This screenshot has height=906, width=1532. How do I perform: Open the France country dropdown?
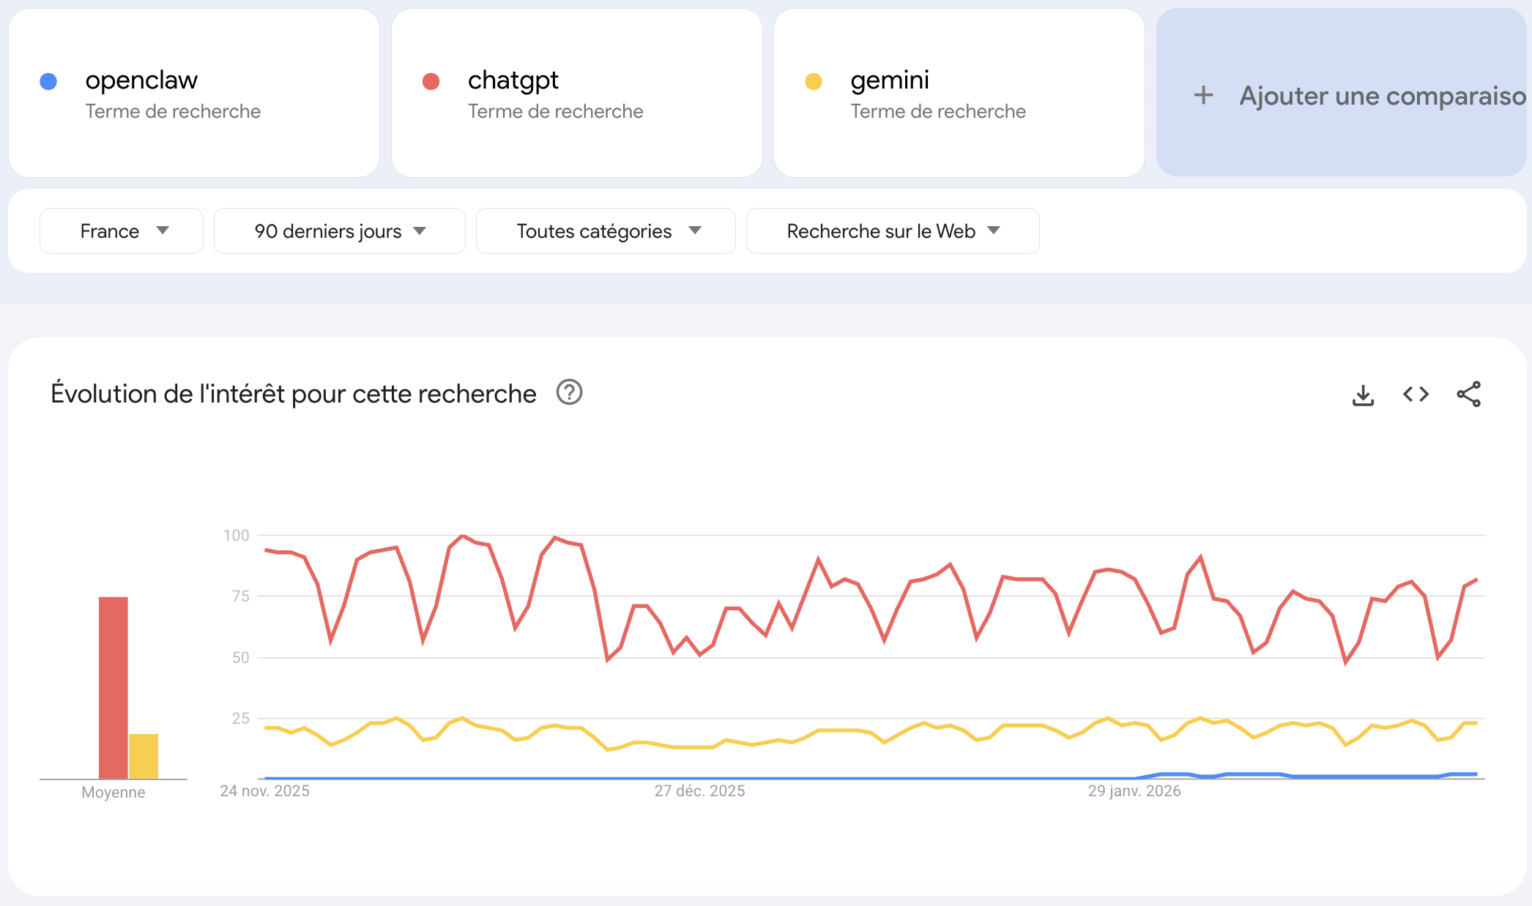[x=122, y=231]
